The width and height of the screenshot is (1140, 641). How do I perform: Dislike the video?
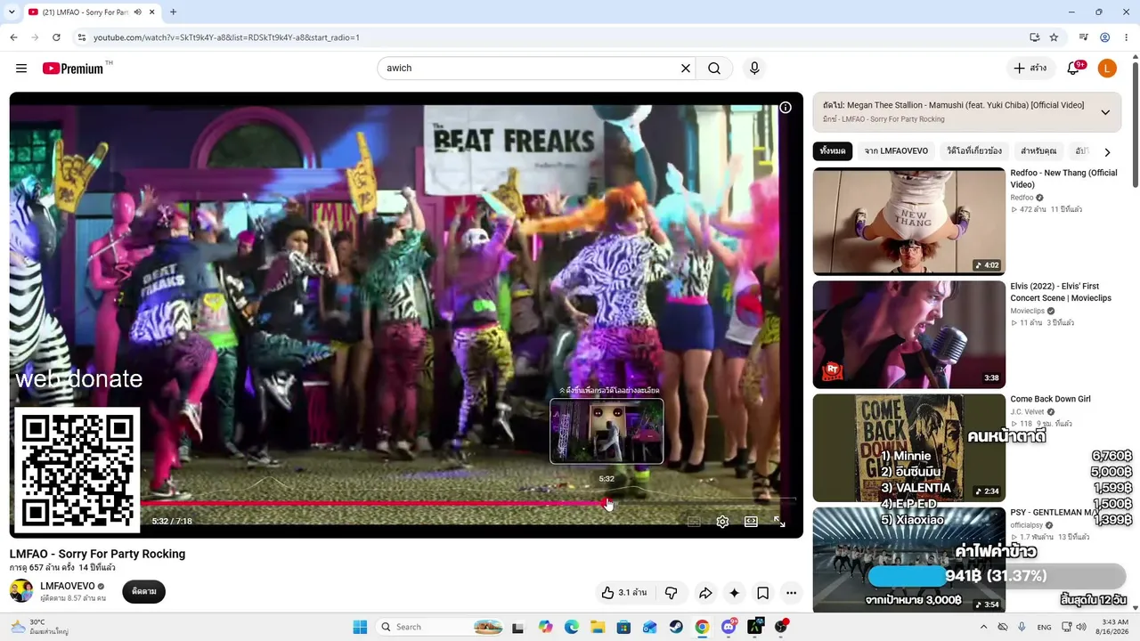672,593
